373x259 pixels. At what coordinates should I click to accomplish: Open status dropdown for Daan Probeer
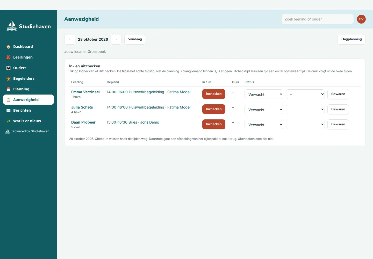tap(264, 125)
